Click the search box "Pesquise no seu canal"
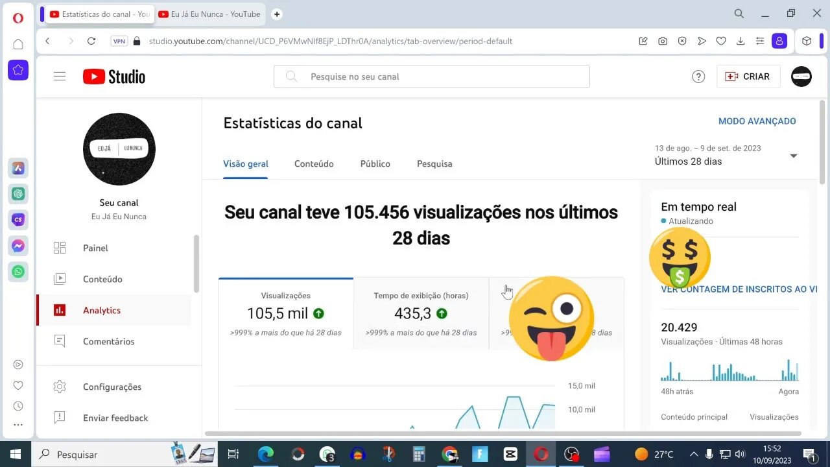 (x=432, y=77)
